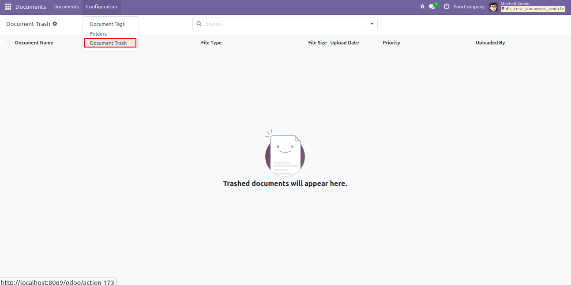Open the apps grid home menu
571x285 pixels.
(x=8, y=7)
